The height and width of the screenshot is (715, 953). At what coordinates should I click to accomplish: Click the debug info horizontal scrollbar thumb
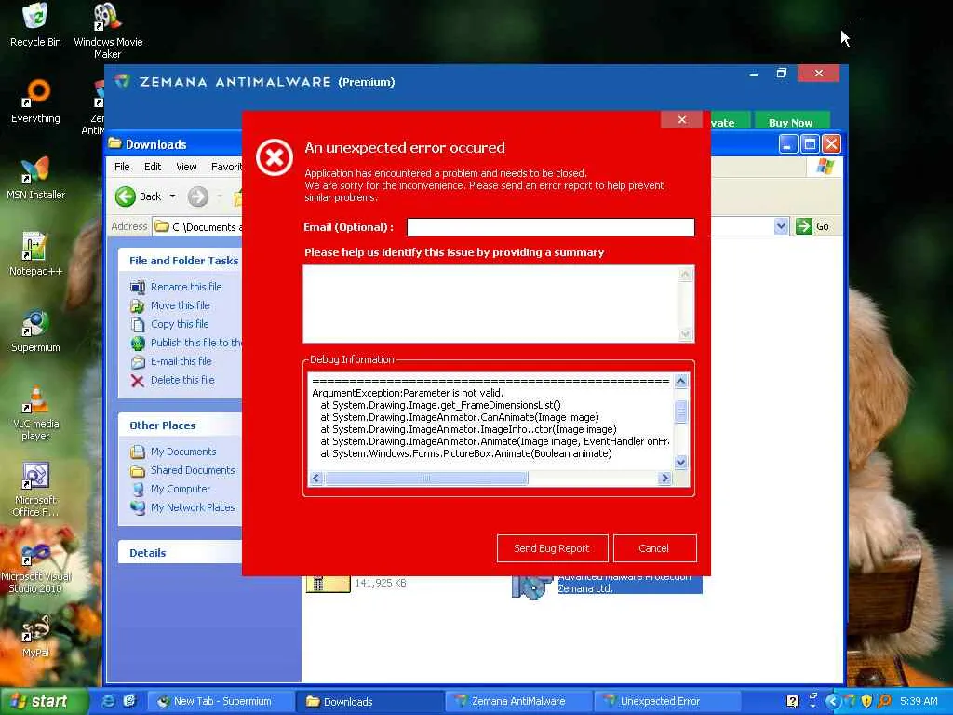point(426,479)
